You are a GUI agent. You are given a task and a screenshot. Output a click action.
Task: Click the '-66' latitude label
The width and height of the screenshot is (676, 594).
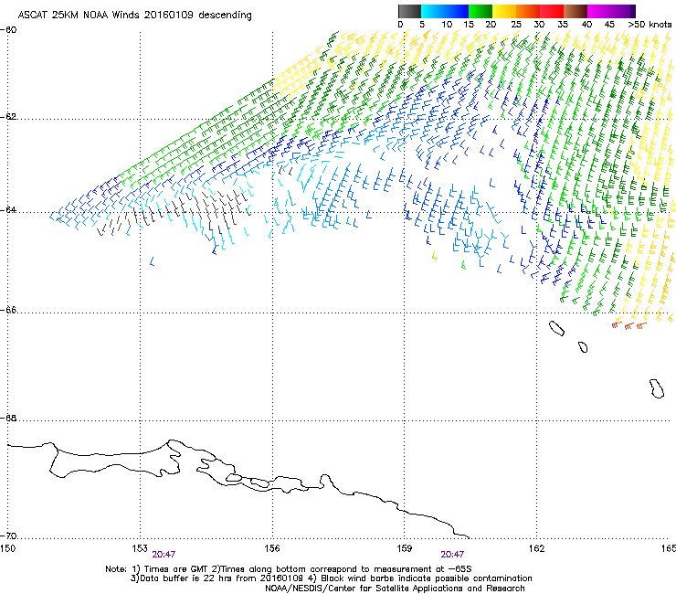coord(8,310)
